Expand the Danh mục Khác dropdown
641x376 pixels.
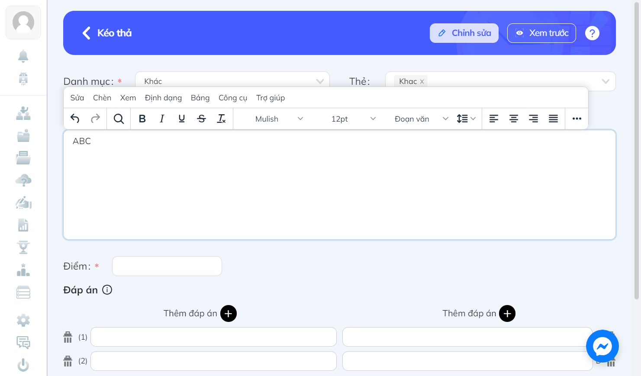tap(232, 81)
